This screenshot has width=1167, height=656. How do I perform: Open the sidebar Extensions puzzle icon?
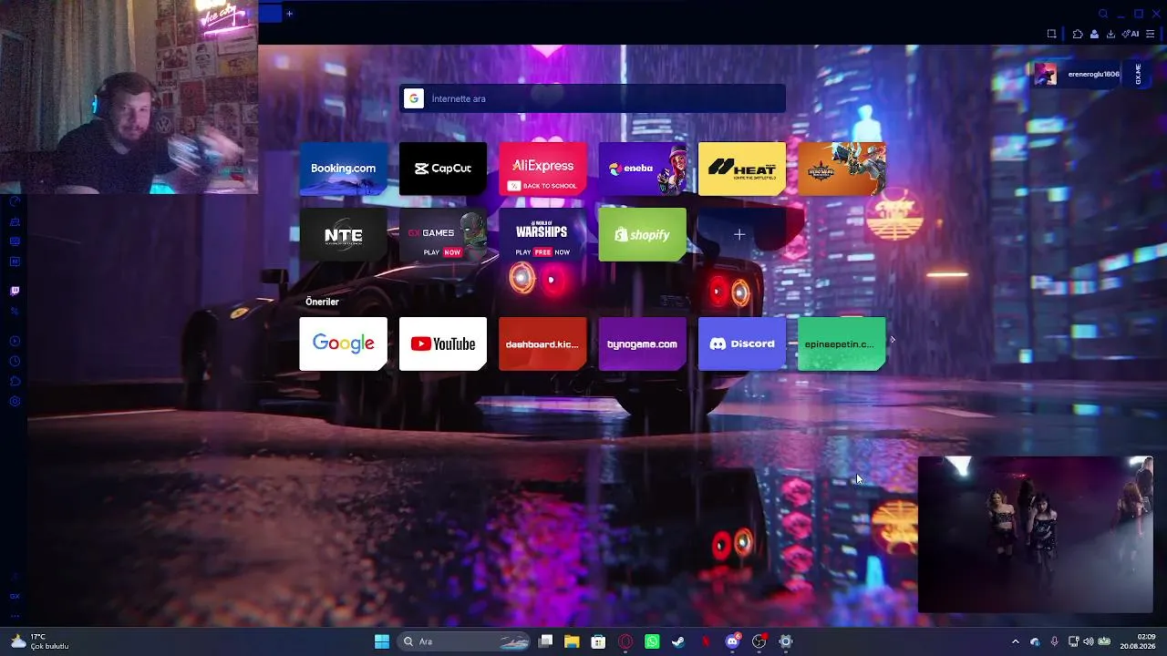[x=15, y=381]
